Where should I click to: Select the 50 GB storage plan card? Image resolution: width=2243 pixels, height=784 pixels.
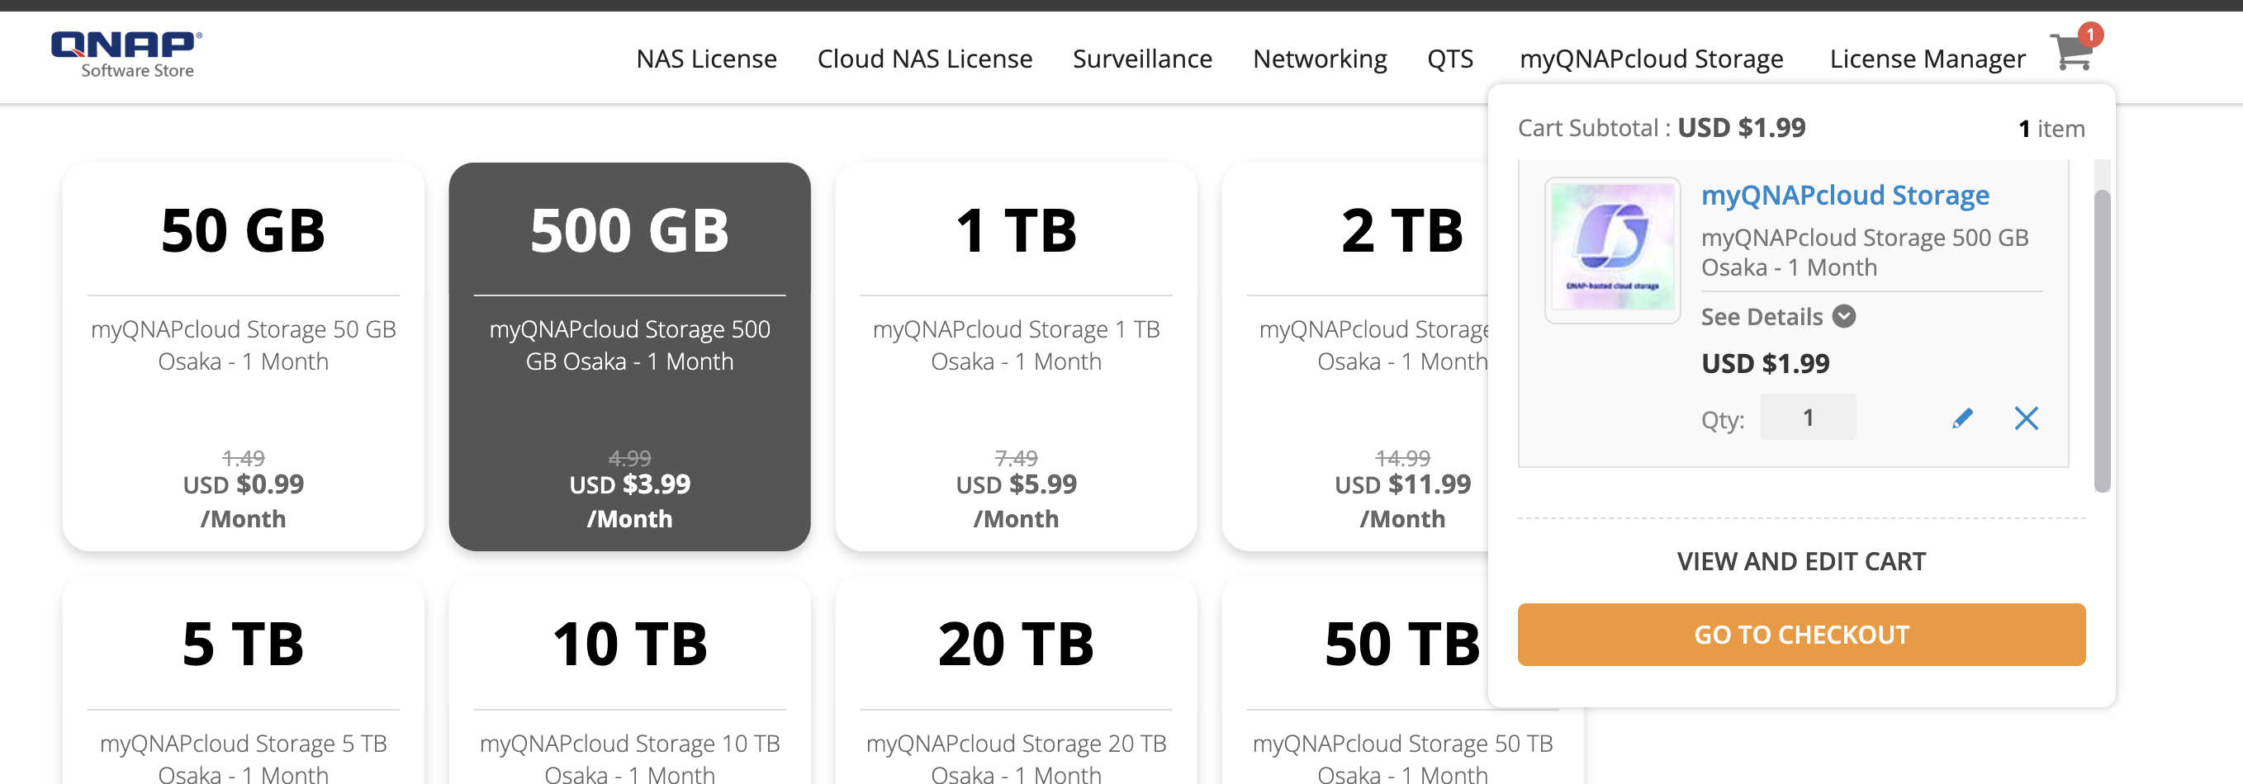tap(243, 357)
